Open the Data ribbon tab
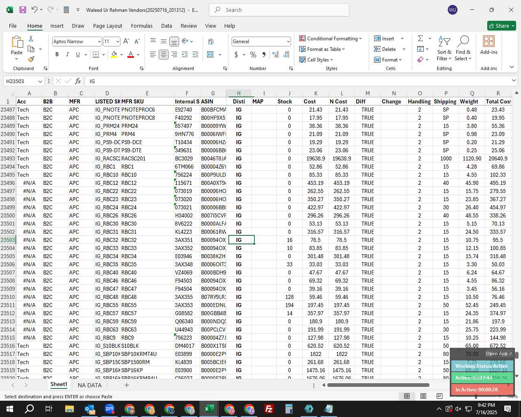521x417 pixels. [x=166, y=26]
